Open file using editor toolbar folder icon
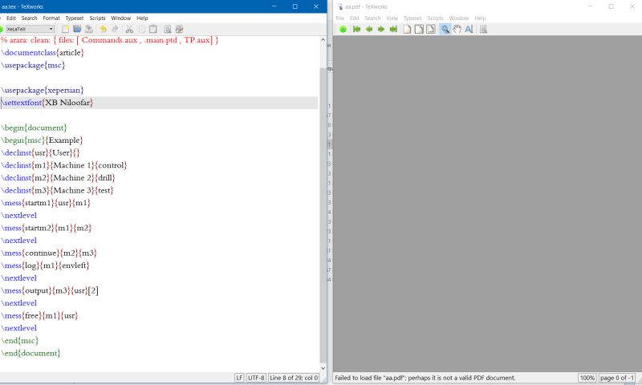This screenshot has width=642, height=385. (77, 29)
